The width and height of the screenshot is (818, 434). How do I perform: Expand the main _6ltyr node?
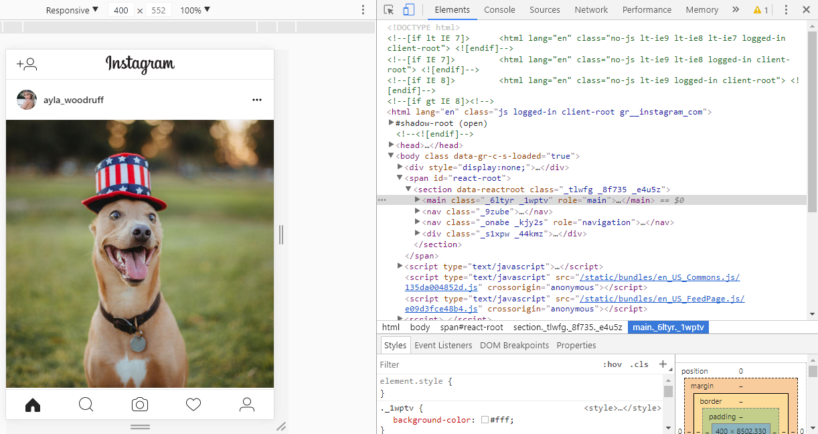tap(418, 200)
